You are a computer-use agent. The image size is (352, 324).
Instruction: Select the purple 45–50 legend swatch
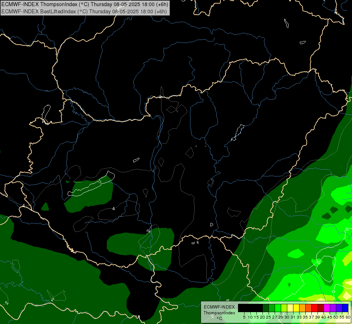(x=333, y=308)
